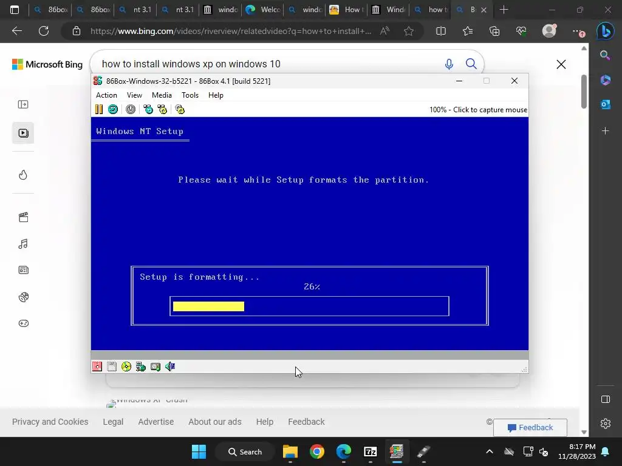Go back in the Edge browser
The height and width of the screenshot is (466, 622).
[x=17, y=31]
